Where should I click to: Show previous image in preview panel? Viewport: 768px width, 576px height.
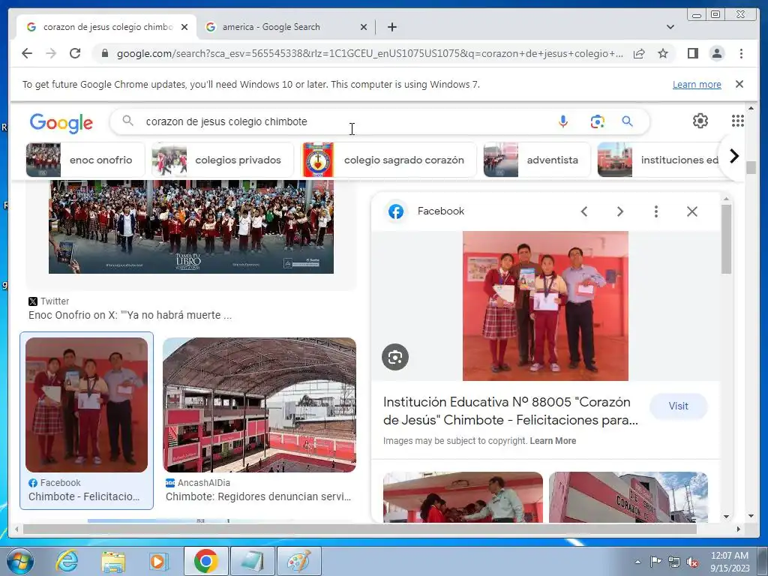coord(583,211)
